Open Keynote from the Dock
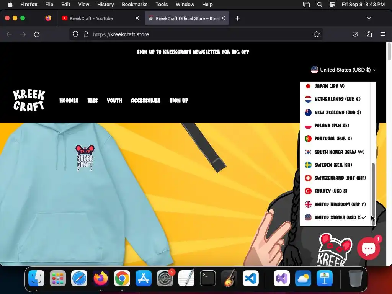Viewport: 392px width, 294px height. point(325,278)
